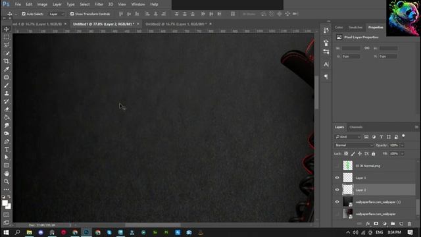Open the Auto-Select Layer dropdown

pyautogui.click(x=57, y=14)
